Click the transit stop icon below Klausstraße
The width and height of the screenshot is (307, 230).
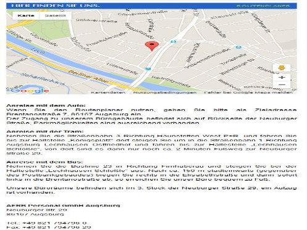coord(238,47)
